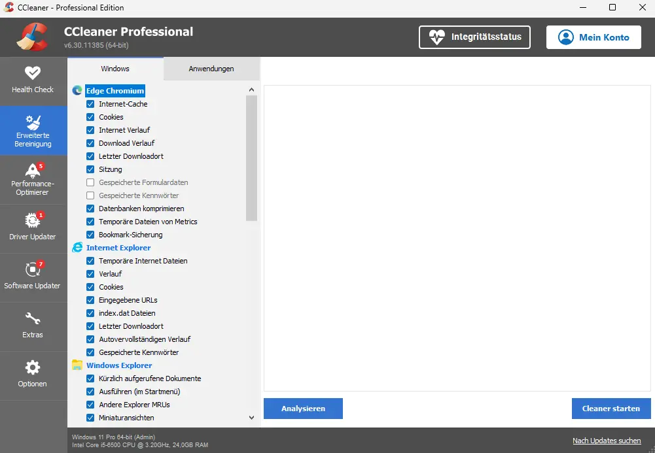Toggle Sitzung checkbox
This screenshot has height=453, width=655.
click(90, 169)
